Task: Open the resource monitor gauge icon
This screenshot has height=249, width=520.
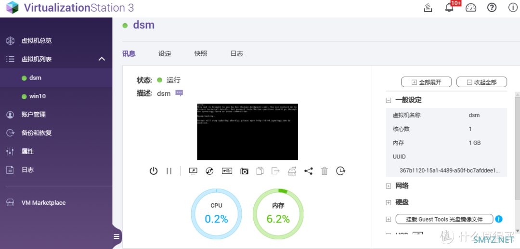Action: coord(471,8)
